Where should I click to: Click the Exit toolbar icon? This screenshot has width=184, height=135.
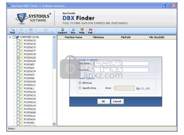tap(90, 31)
